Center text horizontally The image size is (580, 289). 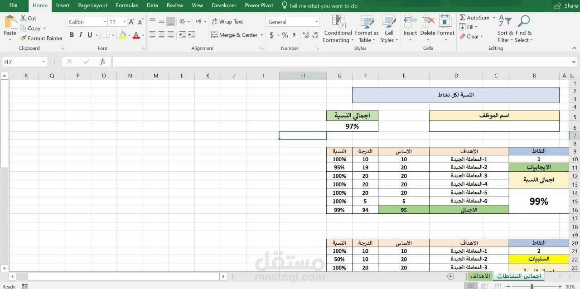(x=161, y=34)
